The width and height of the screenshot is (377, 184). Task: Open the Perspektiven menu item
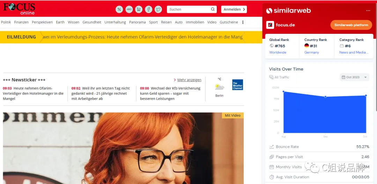pyautogui.click(x=42, y=22)
